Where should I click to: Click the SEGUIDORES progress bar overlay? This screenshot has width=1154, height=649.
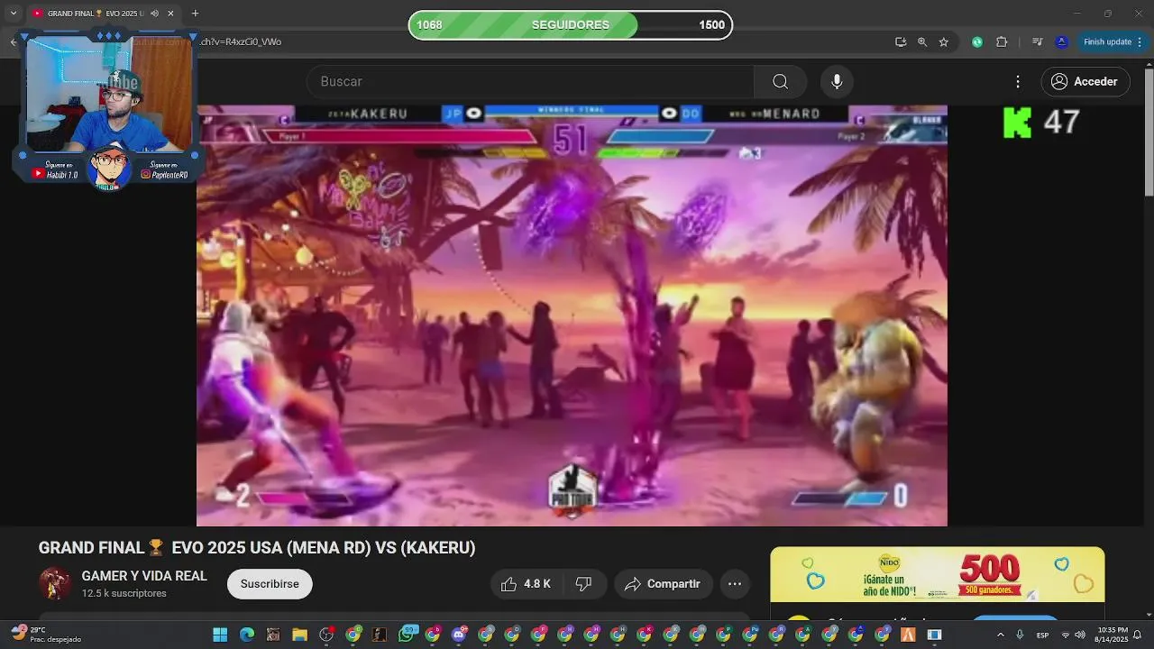pyautogui.click(x=570, y=25)
